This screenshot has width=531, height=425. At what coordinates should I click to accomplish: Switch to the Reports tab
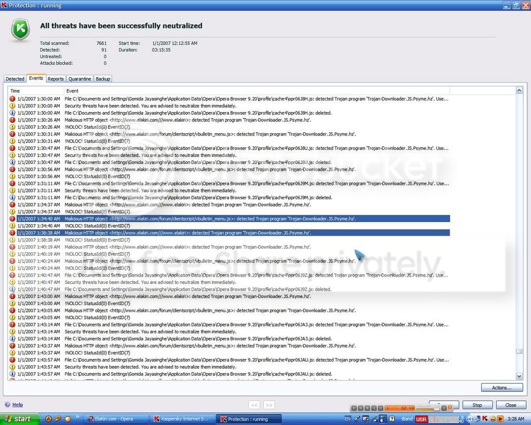coord(55,79)
